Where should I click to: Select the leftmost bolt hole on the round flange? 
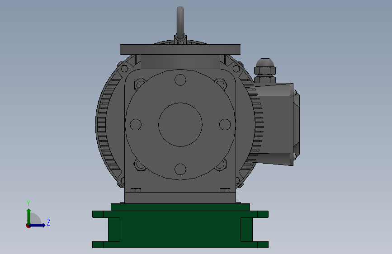pos(136,124)
